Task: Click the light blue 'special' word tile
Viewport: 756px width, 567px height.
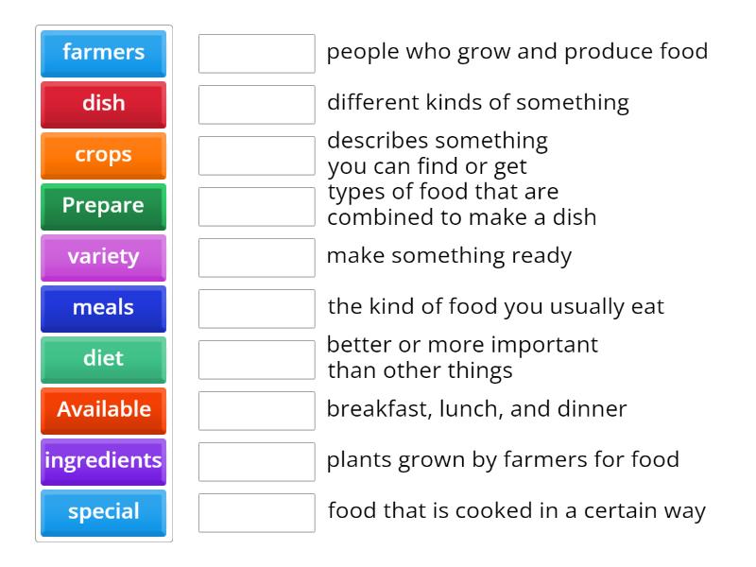Action: point(103,512)
